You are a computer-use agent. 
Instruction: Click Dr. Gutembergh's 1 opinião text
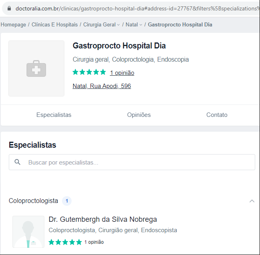coord(94,242)
